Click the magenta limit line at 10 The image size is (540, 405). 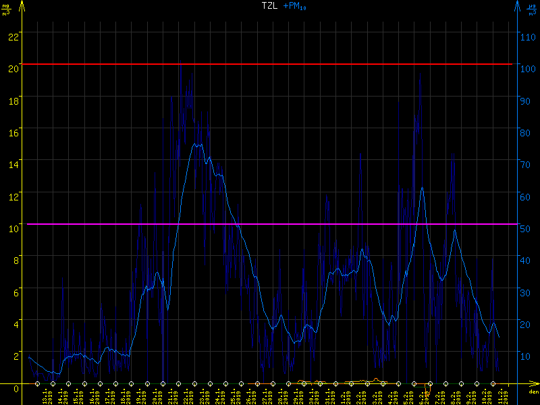coord(270,224)
